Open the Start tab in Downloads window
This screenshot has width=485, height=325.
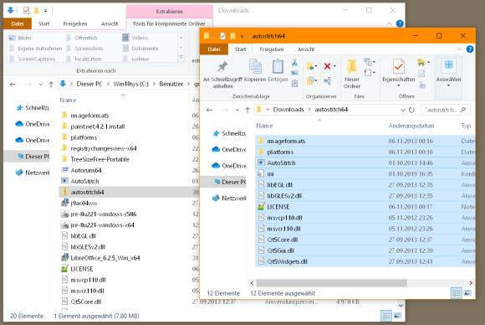[44, 23]
